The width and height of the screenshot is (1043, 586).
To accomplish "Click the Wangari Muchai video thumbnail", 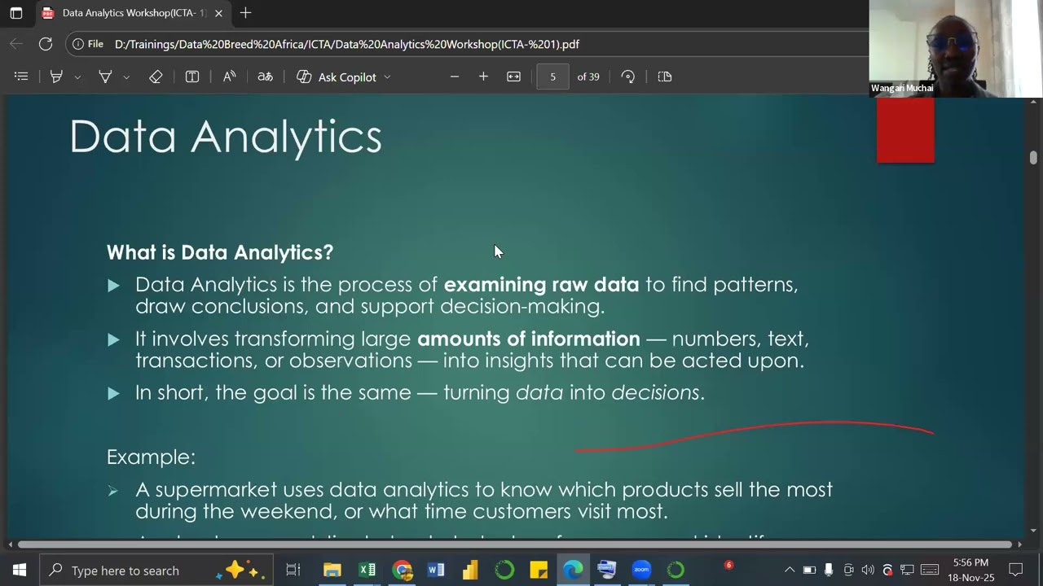I will pos(955,49).
